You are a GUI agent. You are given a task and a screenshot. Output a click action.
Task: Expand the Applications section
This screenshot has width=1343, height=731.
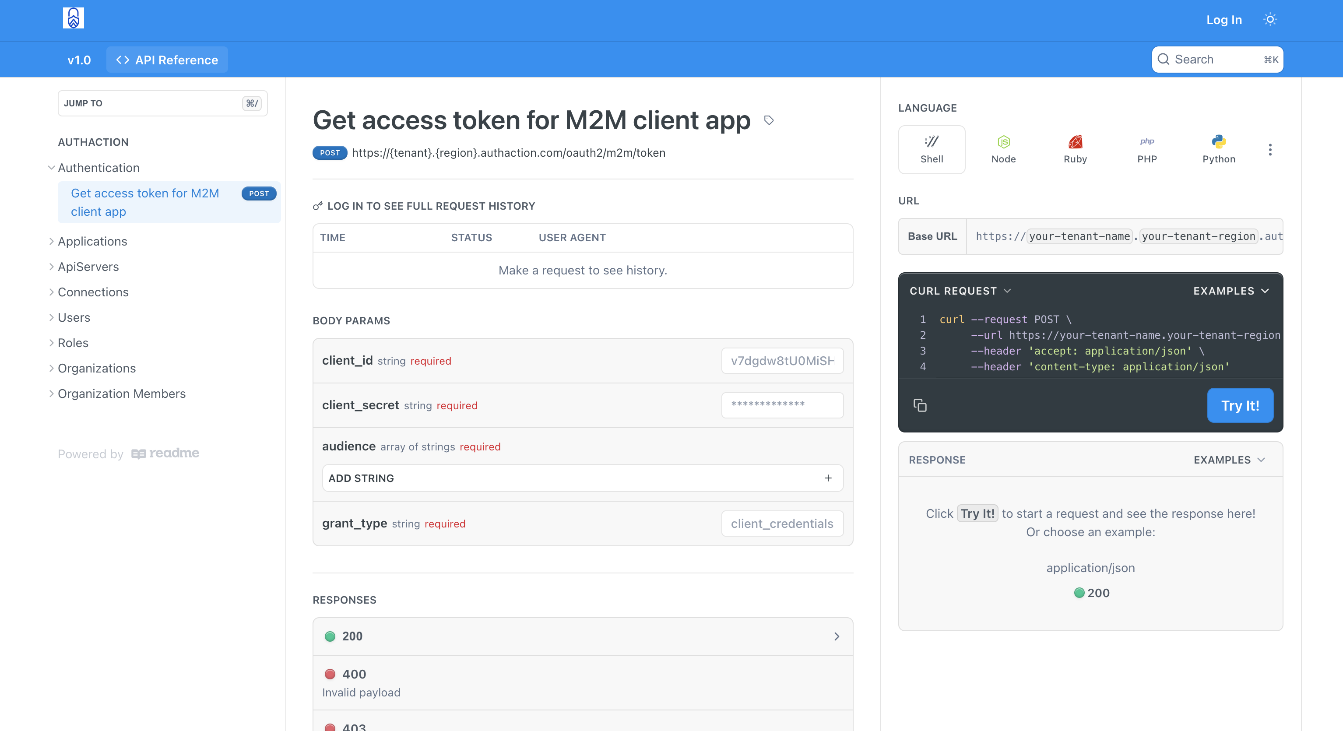51,242
